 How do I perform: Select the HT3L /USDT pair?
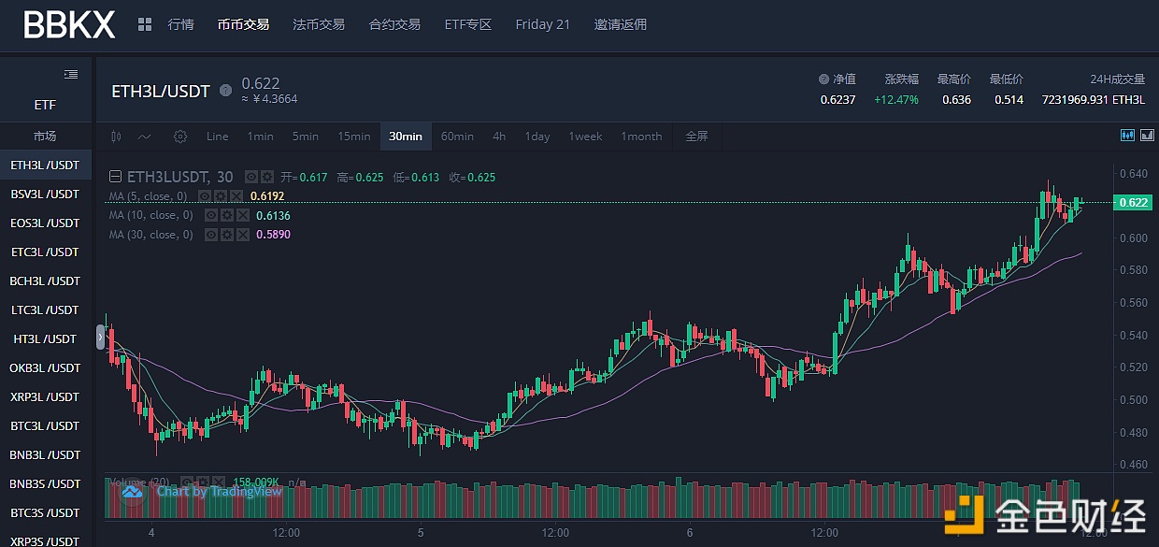(x=46, y=339)
